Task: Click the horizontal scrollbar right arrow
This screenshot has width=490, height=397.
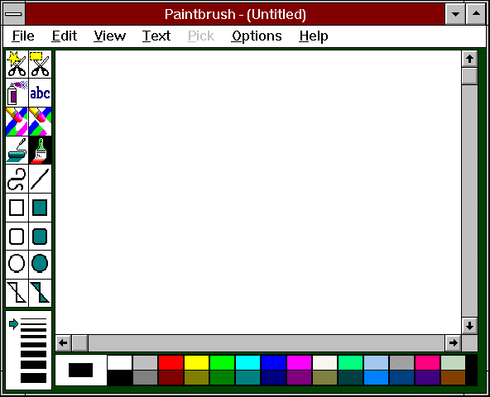Action: pos(453,343)
